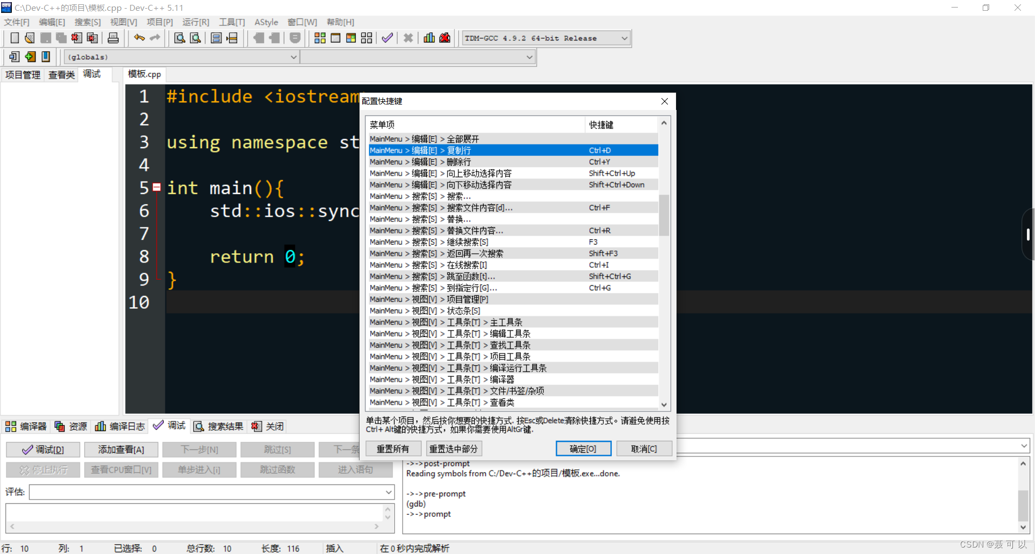
Task: Click the Go to line toolbar icon
Action: [x=232, y=38]
